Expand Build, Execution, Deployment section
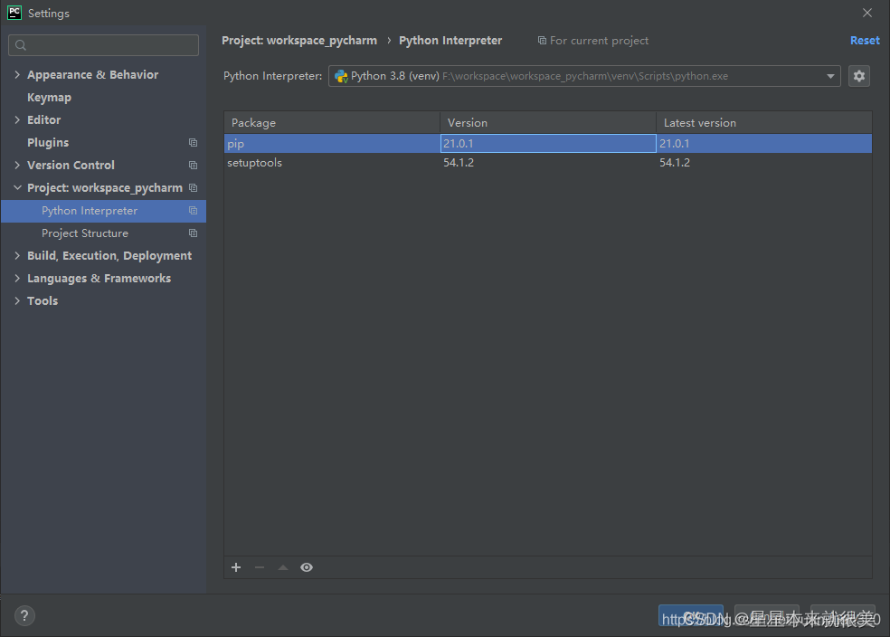The image size is (890, 637). pos(17,255)
